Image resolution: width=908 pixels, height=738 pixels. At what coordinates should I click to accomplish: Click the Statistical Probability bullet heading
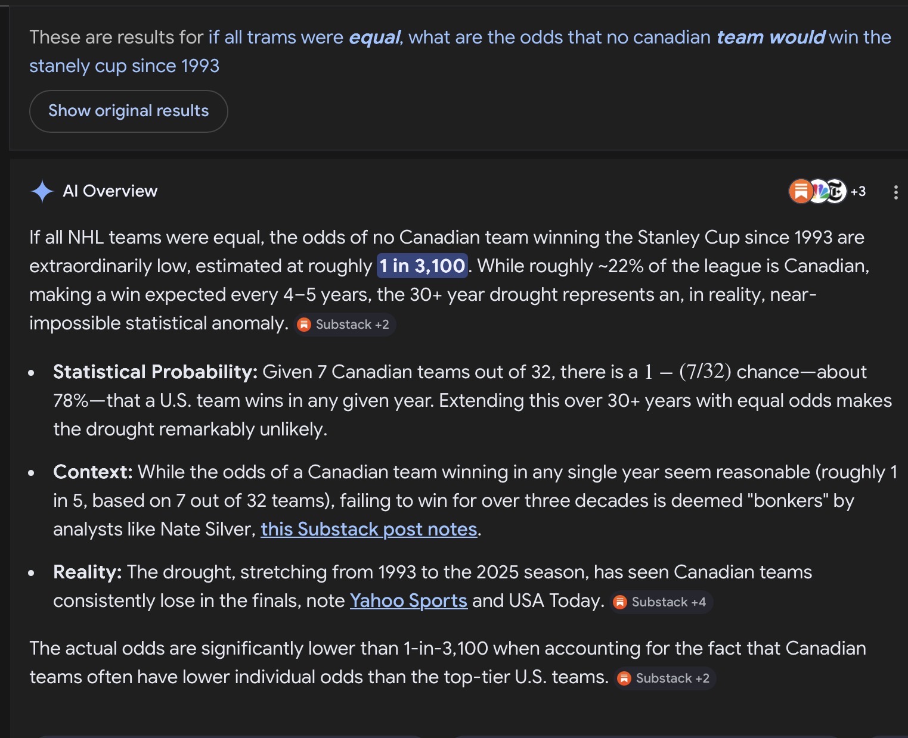click(155, 372)
